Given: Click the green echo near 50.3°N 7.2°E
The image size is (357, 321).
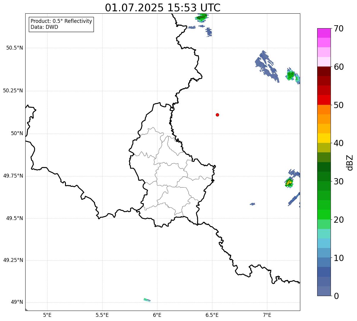Looking at the screenshot, I should pos(291,75).
